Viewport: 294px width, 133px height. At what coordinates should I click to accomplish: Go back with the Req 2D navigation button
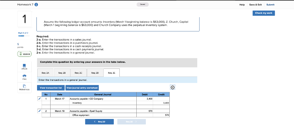click(x=99, y=122)
